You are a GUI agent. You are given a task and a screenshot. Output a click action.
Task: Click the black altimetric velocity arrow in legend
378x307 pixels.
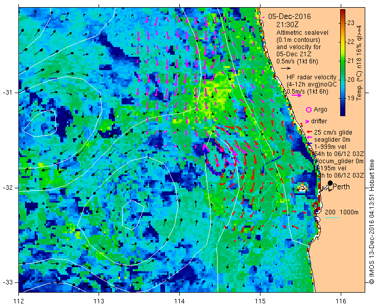[286, 69]
